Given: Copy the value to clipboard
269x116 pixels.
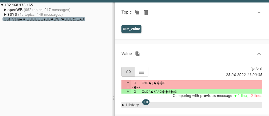Looking at the screenshot, I should [x=137, y=54].
